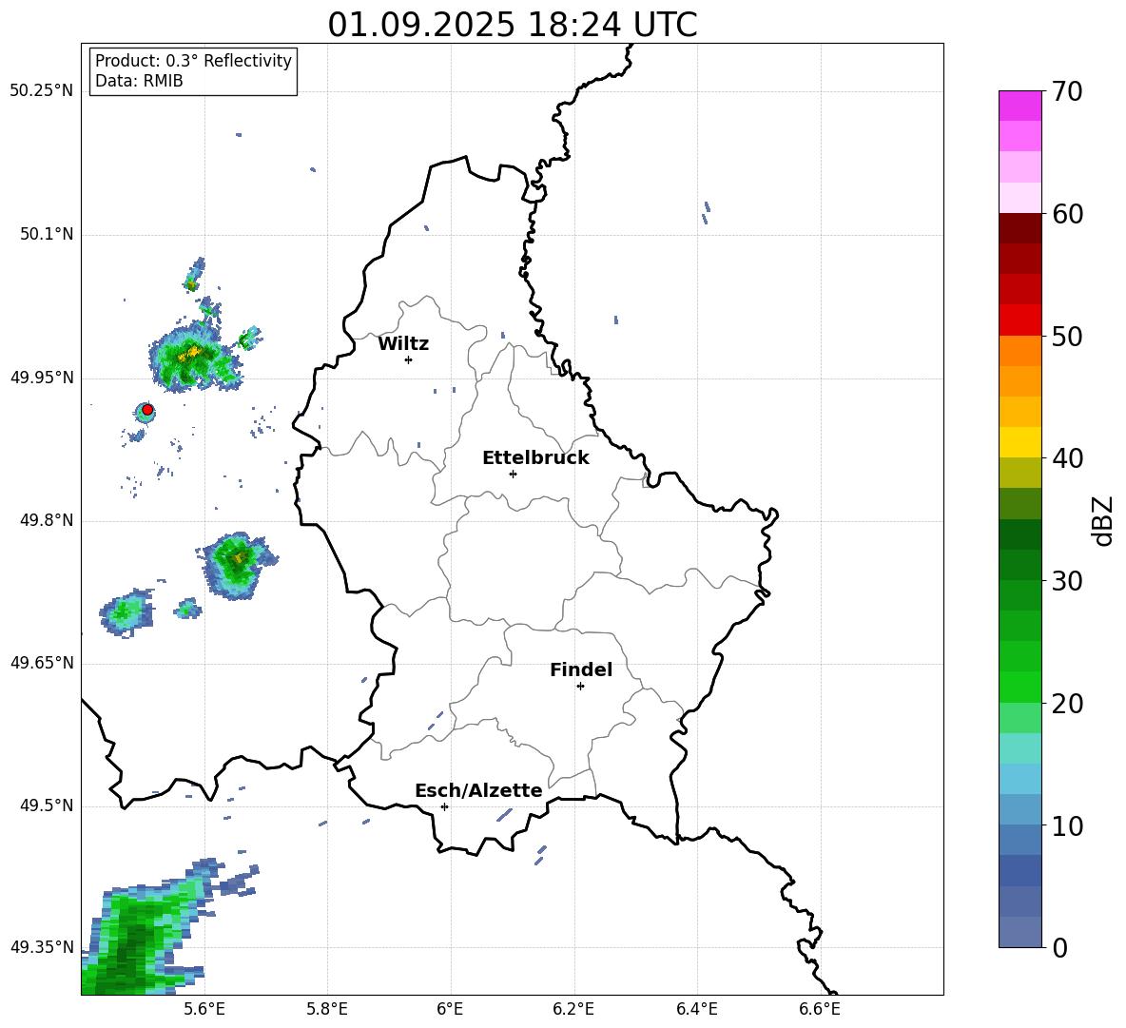Click the 50 dBZ colorbar label

click(1066, 336)
